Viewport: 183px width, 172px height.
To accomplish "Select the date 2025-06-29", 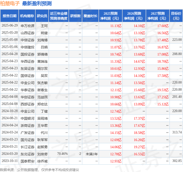I will [x=10, y=25].
